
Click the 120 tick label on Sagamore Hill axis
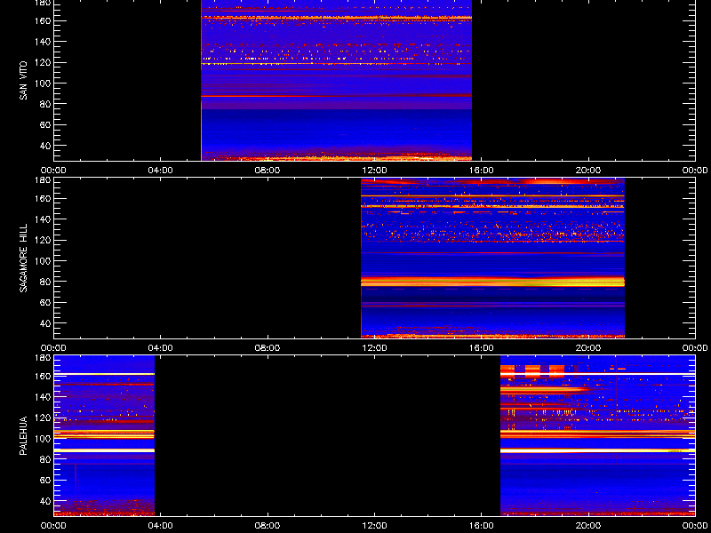44,240
